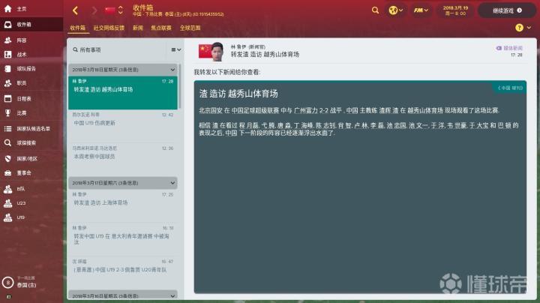The height and width of the screenshot is (303, 540).
Task: Switch to 社交网络反馈 tab
Action: 109,28
